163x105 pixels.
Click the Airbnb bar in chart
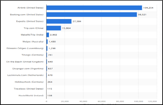[x=94, y=8]
